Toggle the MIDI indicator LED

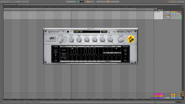115,32
